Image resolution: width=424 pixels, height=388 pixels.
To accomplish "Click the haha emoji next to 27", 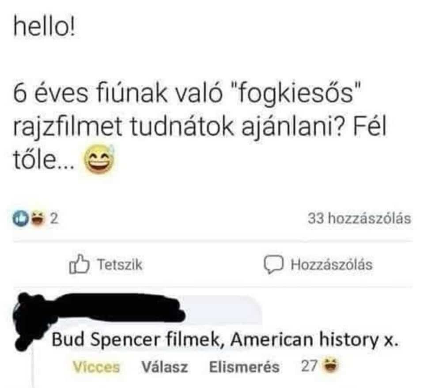I will [331, 366].
